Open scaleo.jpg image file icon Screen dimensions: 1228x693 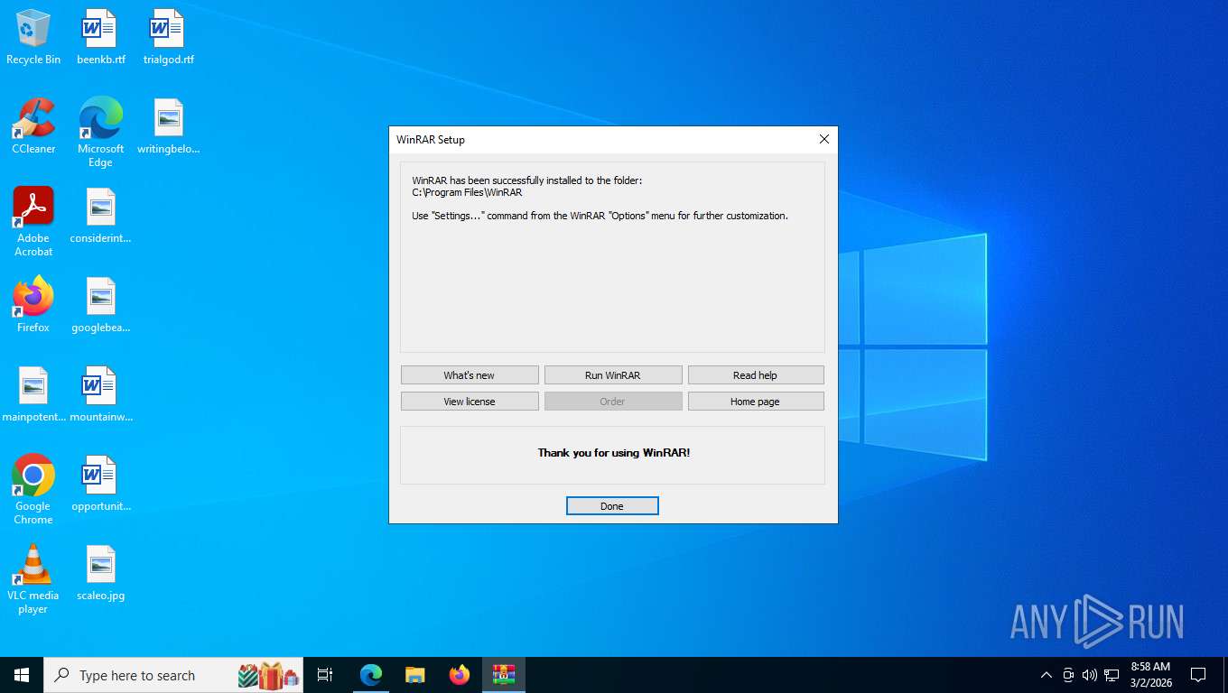coord(100,573)
